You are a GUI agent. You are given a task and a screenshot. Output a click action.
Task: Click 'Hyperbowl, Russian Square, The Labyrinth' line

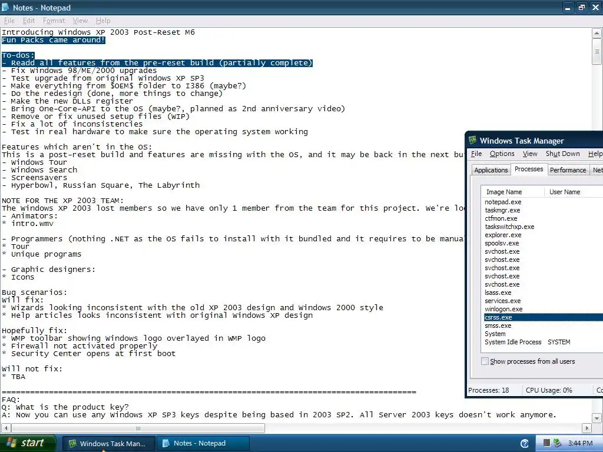point(101,185)
